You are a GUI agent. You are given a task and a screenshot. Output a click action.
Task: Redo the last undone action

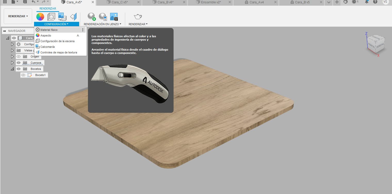pyautogui.click(x=43, y=2)
